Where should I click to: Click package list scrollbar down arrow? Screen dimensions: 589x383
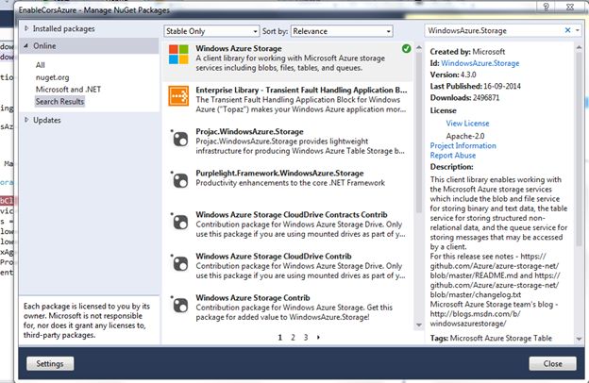pyautogui.click(x=419, y=325)
